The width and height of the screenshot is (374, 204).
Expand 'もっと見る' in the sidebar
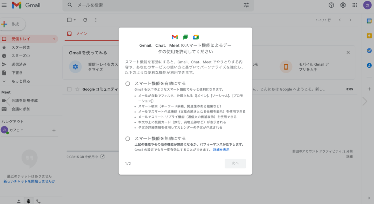(20, 81)
